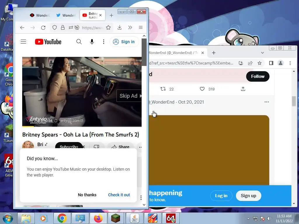The image size is (299, 224).
Task: Open tweet more options ellipsis
Action: [267, 102]
